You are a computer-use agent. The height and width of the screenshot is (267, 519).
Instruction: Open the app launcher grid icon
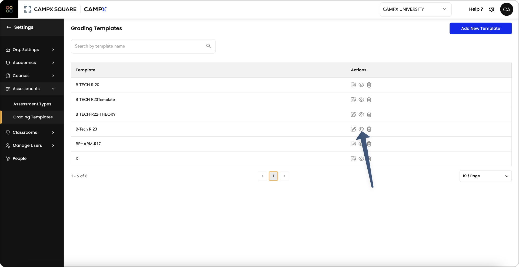pos(9,9)
